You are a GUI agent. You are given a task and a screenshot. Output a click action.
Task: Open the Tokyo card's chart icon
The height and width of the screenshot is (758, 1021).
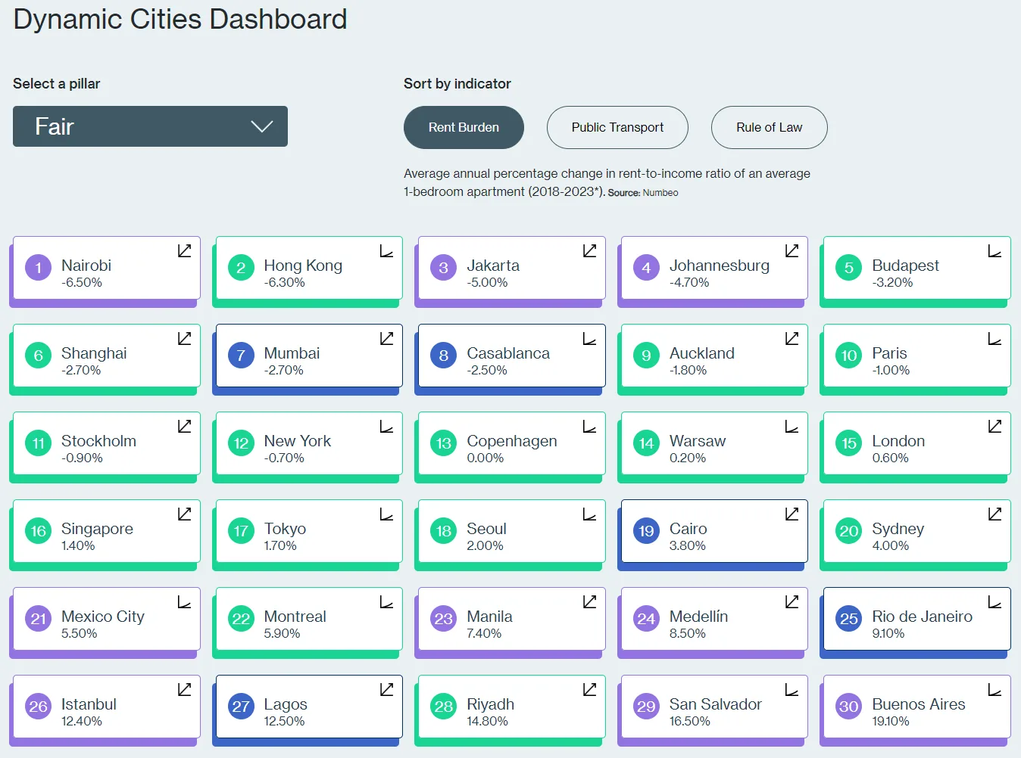coord(386,514)
